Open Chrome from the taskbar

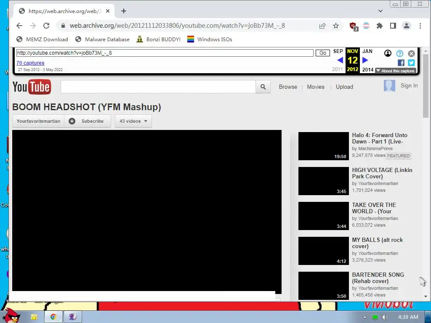tap(53, 317)
